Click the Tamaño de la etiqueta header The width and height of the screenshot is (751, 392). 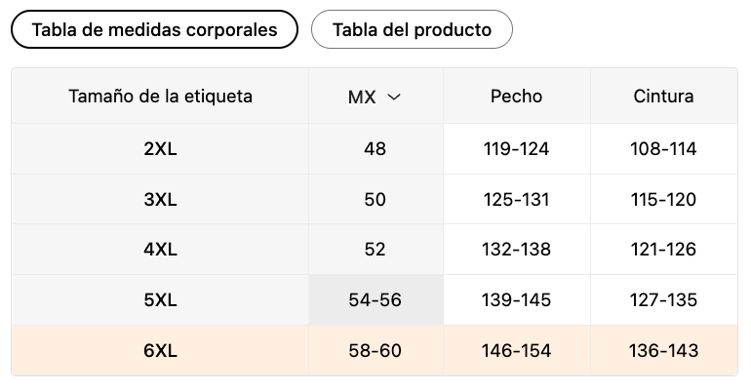[x=161, y=97]
